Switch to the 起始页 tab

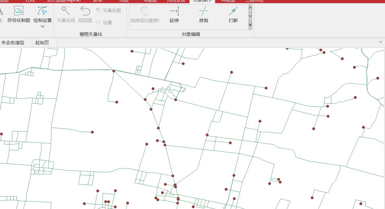coord(42,43)
